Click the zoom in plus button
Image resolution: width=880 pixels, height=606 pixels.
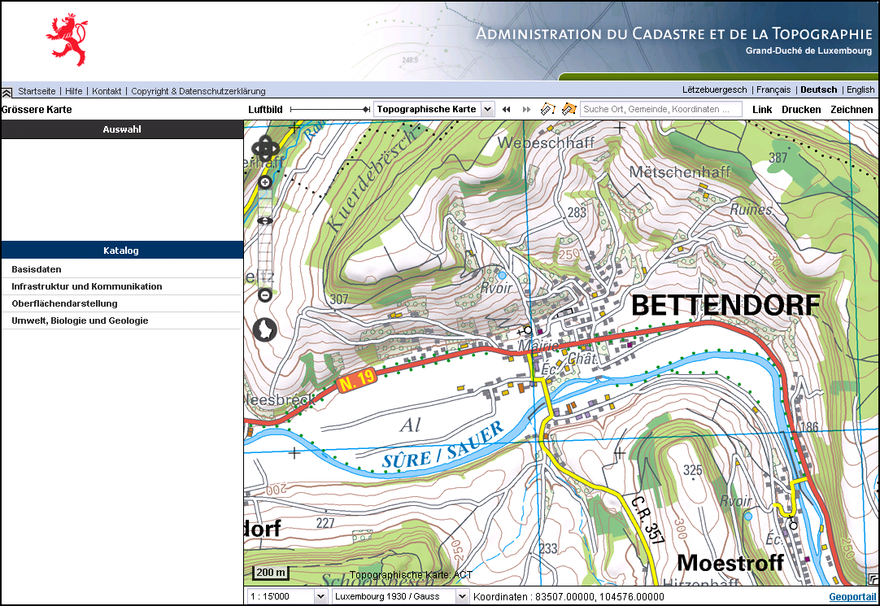264,183
